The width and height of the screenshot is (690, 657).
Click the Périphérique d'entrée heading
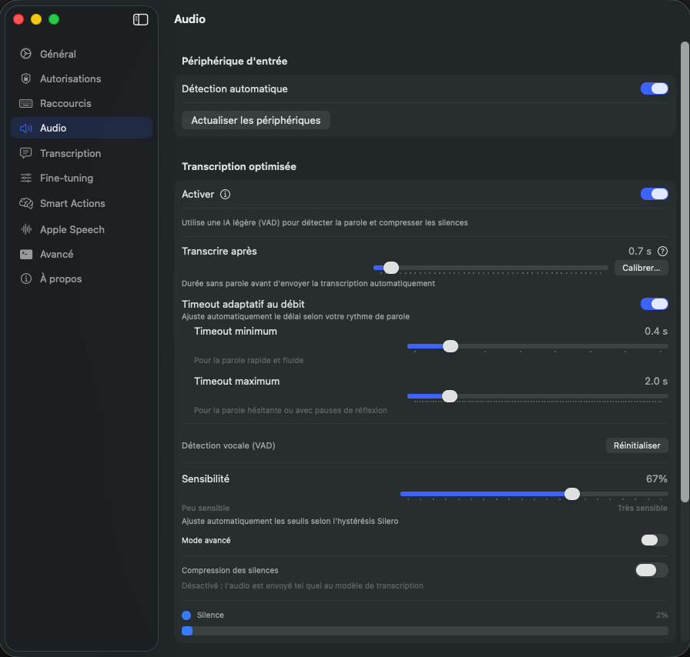[234, 61]
